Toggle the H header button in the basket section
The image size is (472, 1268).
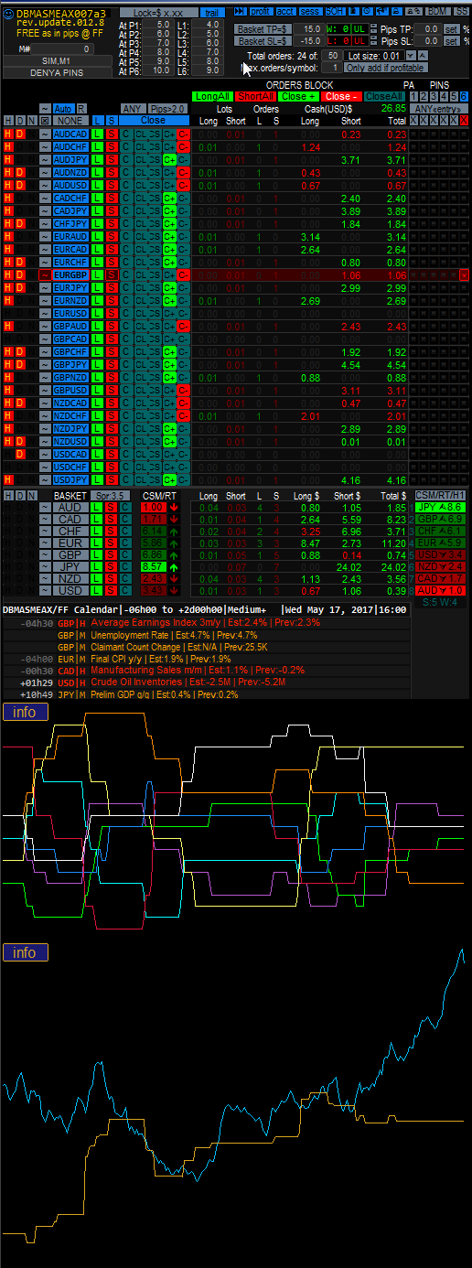click(8, 495)
